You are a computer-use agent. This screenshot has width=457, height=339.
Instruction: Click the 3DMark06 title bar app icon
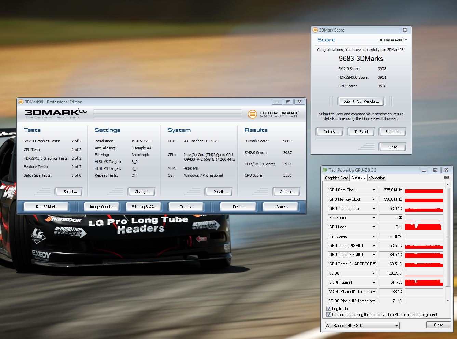[x=21, y=102]
